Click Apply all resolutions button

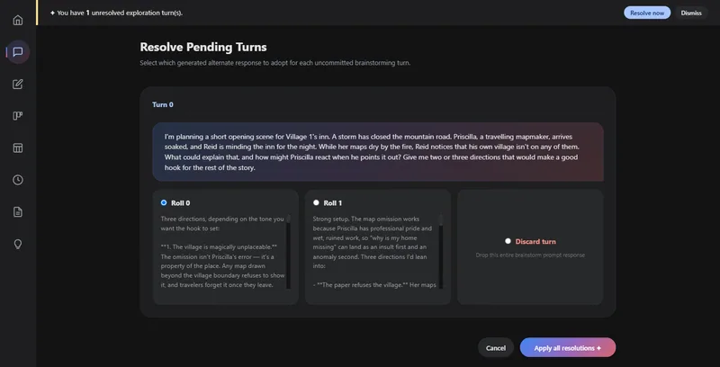[x=568, y=348]
